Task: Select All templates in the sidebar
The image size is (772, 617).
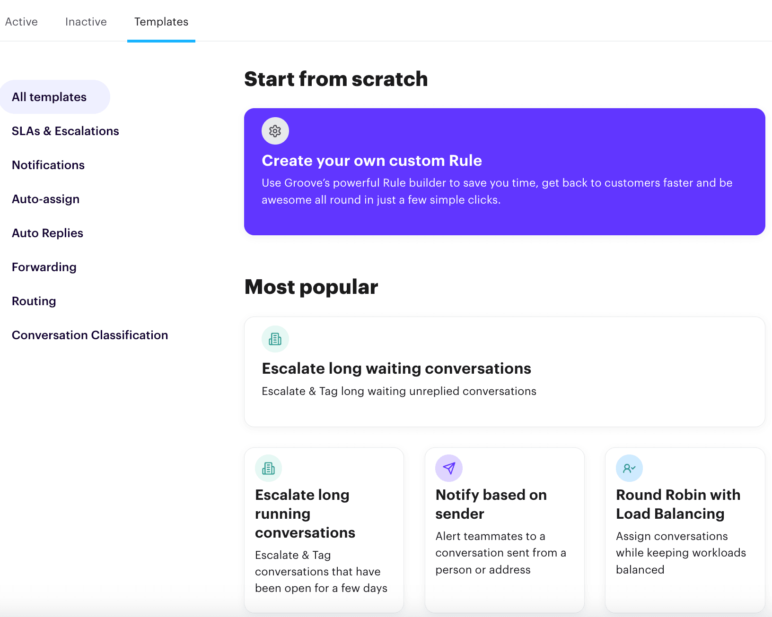Action: [49, 96]
